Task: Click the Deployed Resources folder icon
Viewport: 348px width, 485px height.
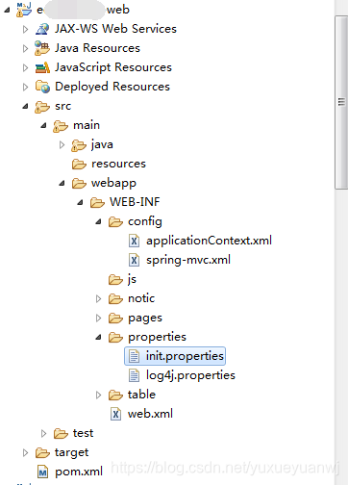Action: [x=42, y=87]
